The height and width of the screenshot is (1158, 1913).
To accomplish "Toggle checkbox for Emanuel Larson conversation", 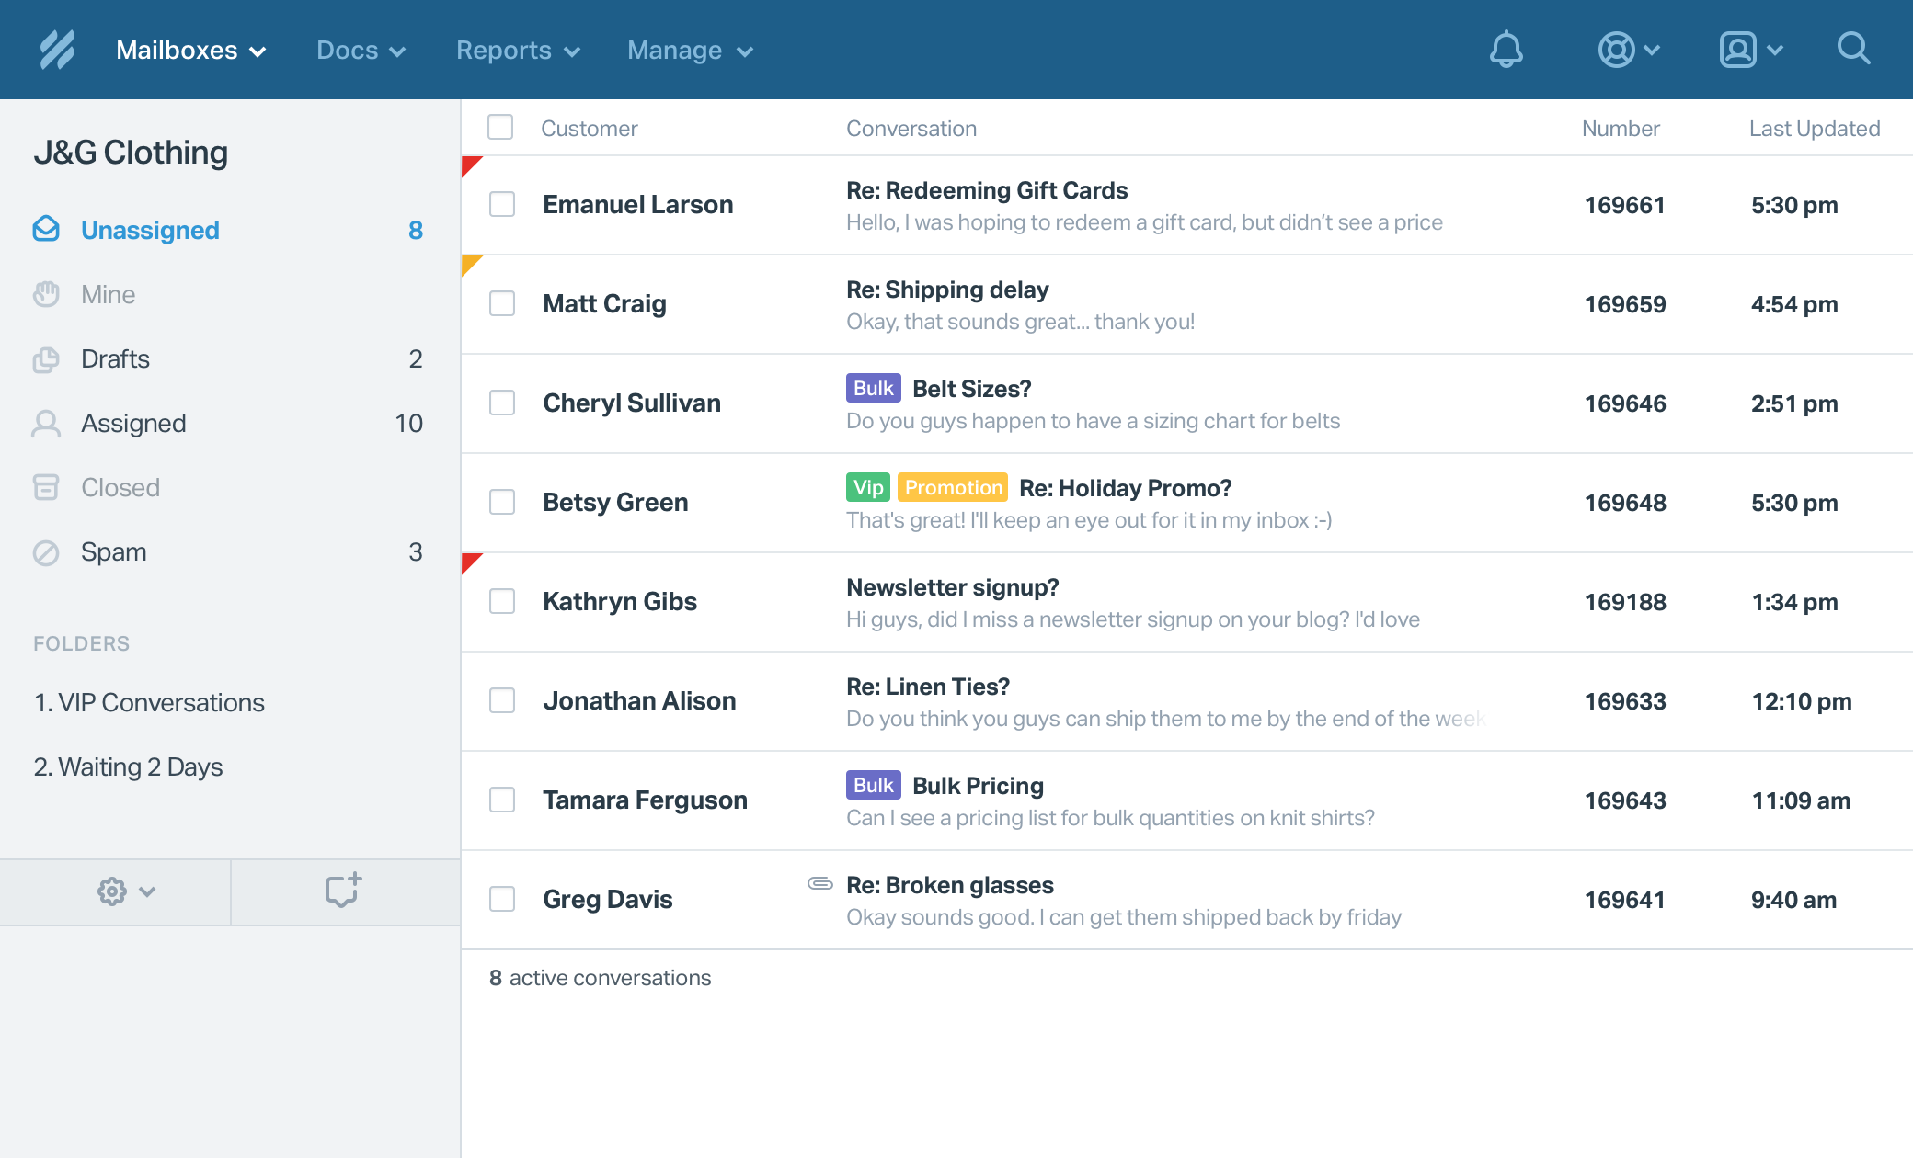I will pyautogui.click(x=501, y=203).
